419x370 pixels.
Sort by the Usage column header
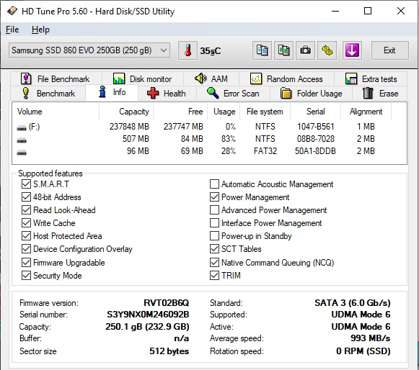pos(224,112)
